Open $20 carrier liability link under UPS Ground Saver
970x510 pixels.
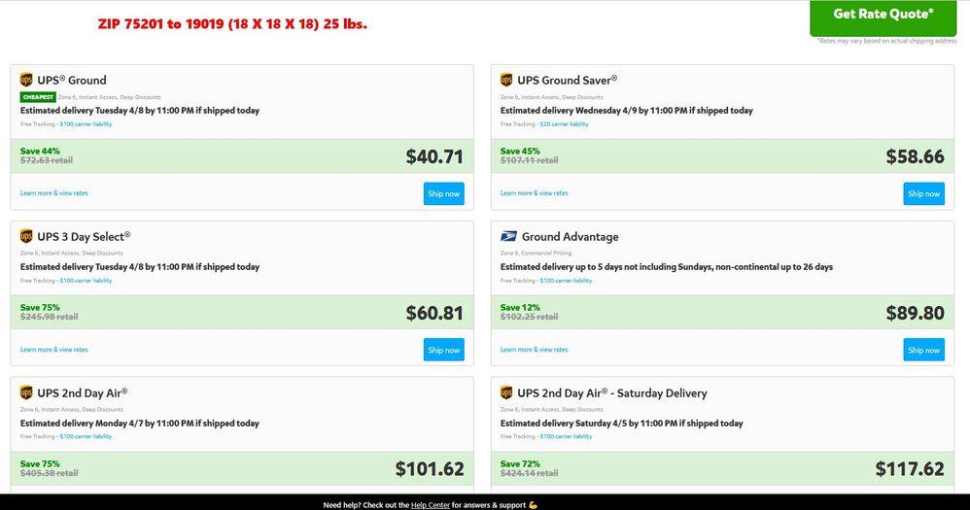564,124
